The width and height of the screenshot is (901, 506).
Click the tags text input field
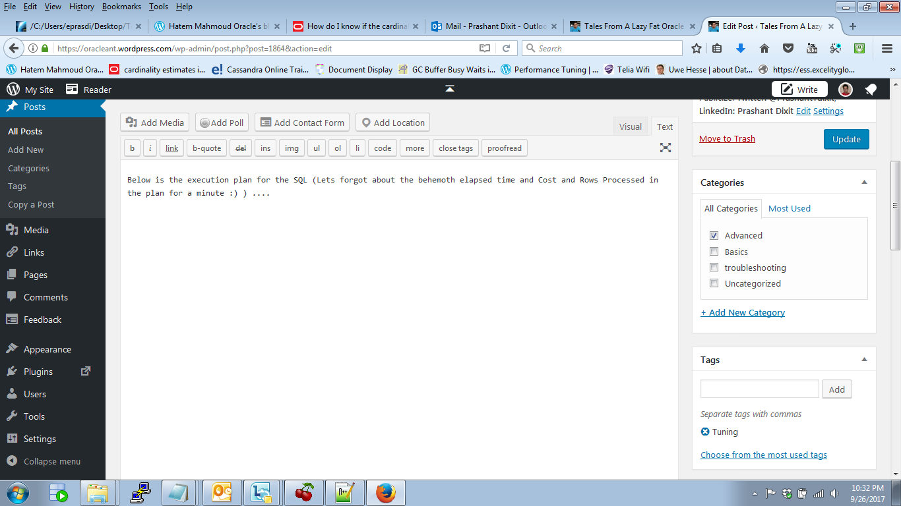759,389
